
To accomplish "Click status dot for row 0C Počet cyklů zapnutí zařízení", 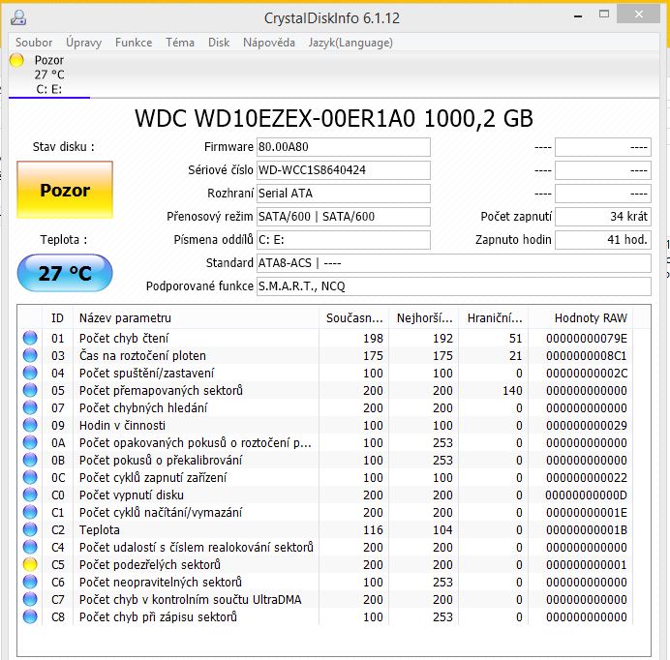I will pyautogui.click(x=30, y=477).
